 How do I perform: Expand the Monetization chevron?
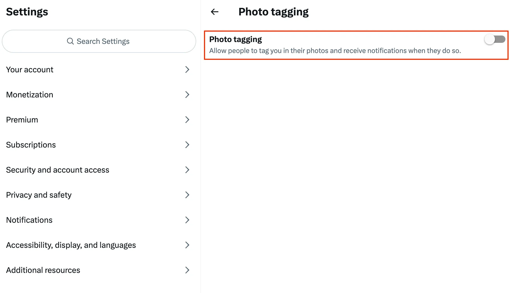[187, 95]
